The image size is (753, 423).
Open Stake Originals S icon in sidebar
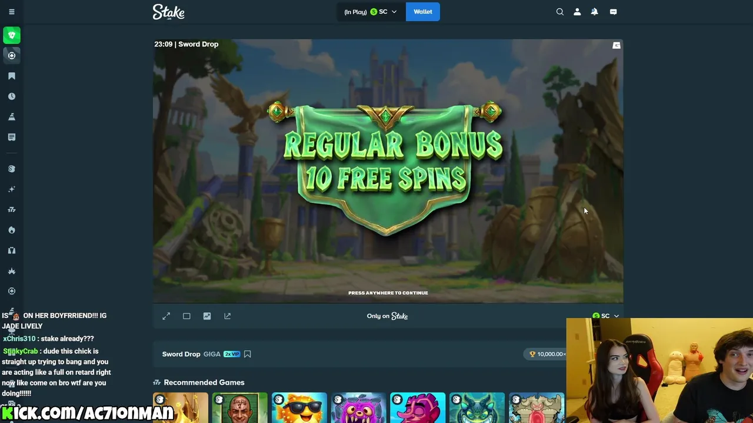[12, 169]
